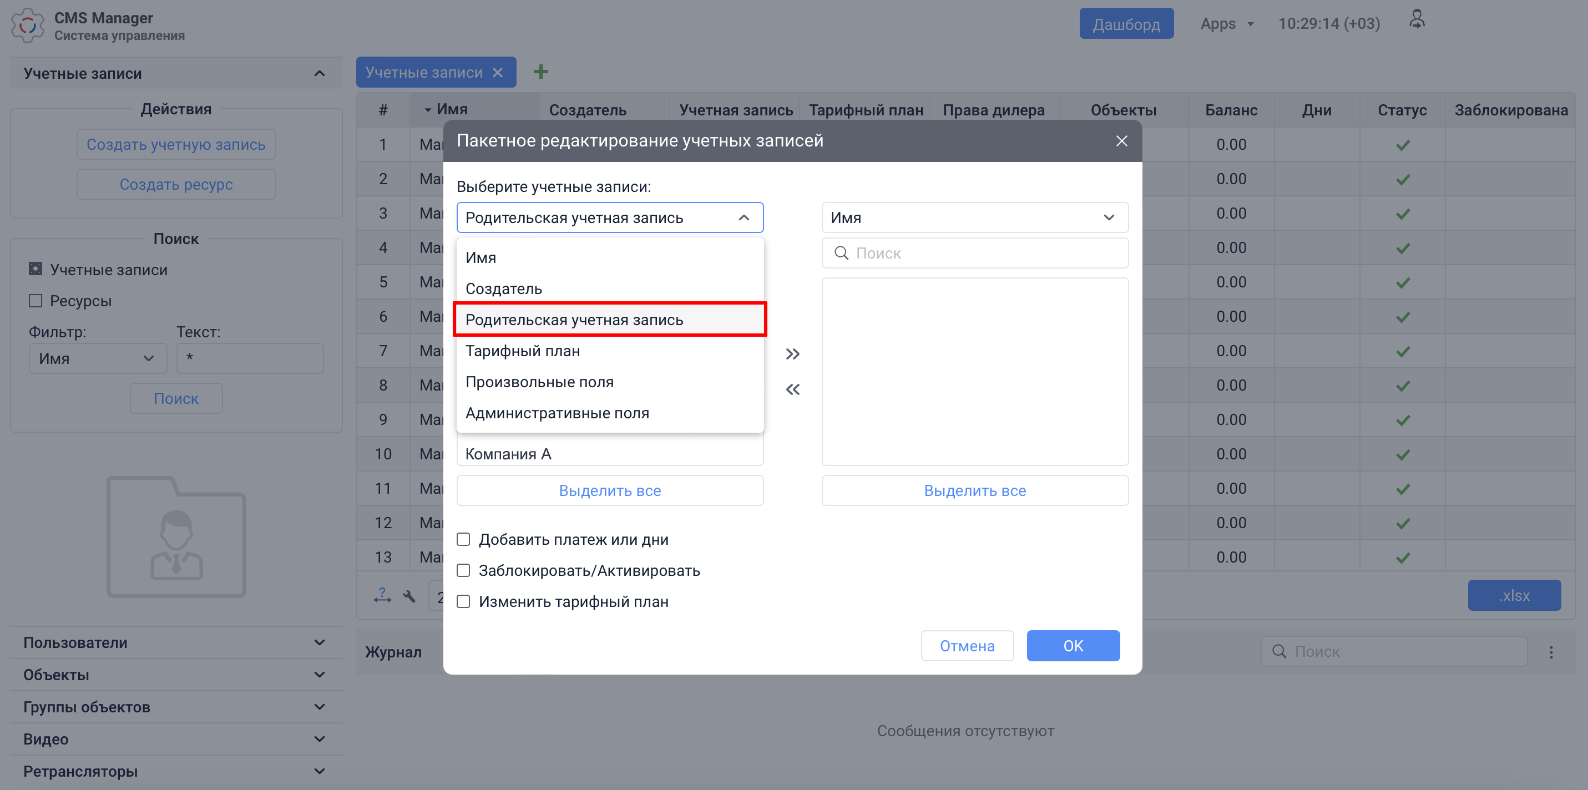Click the Создать учетную запись button

[x=176, y=144]
